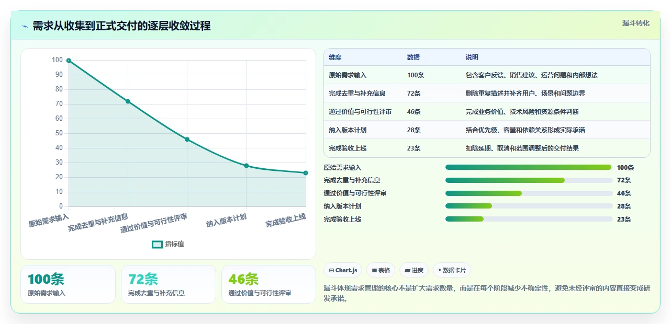Click the lightning icon beside the card title
Image resolution: width=671 pixels, height=324 pixels.
(25, 26)
